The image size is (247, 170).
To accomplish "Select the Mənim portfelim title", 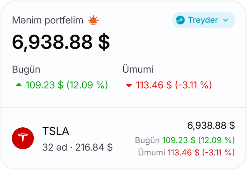I will click(47, 20).
